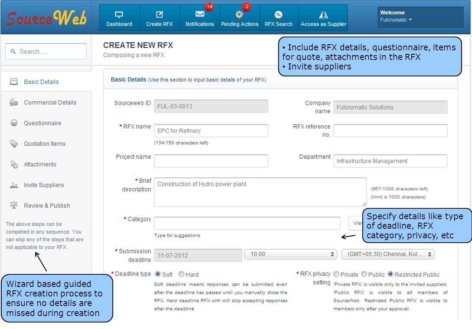The image size is (472, 329).
Task: Click the Access as Supplier icon
Action: pos(323,14)
